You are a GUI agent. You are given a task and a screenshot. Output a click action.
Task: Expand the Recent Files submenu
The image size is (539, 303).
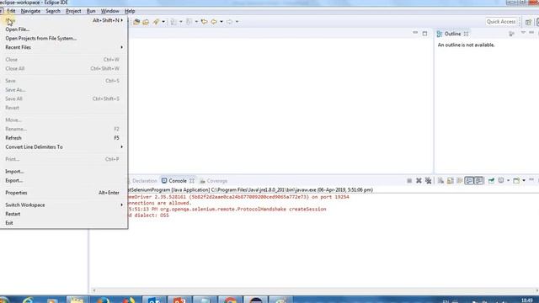coord(64,47)
